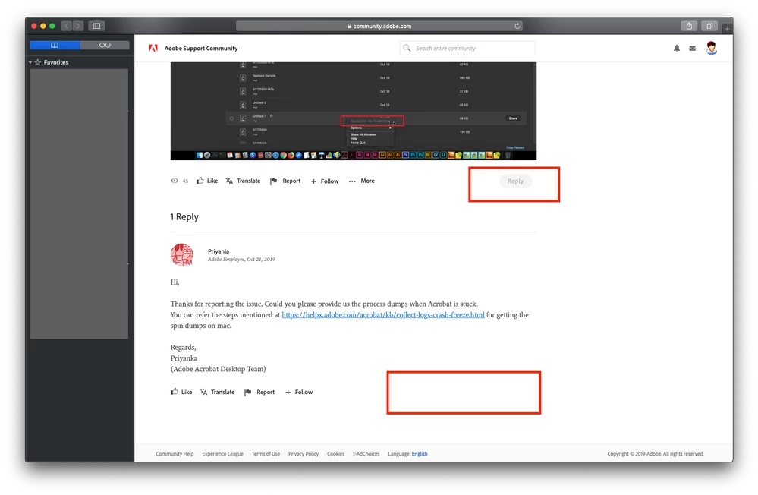
Task: Show Safari tab overview icon
Action: click(x=709, y=26)
